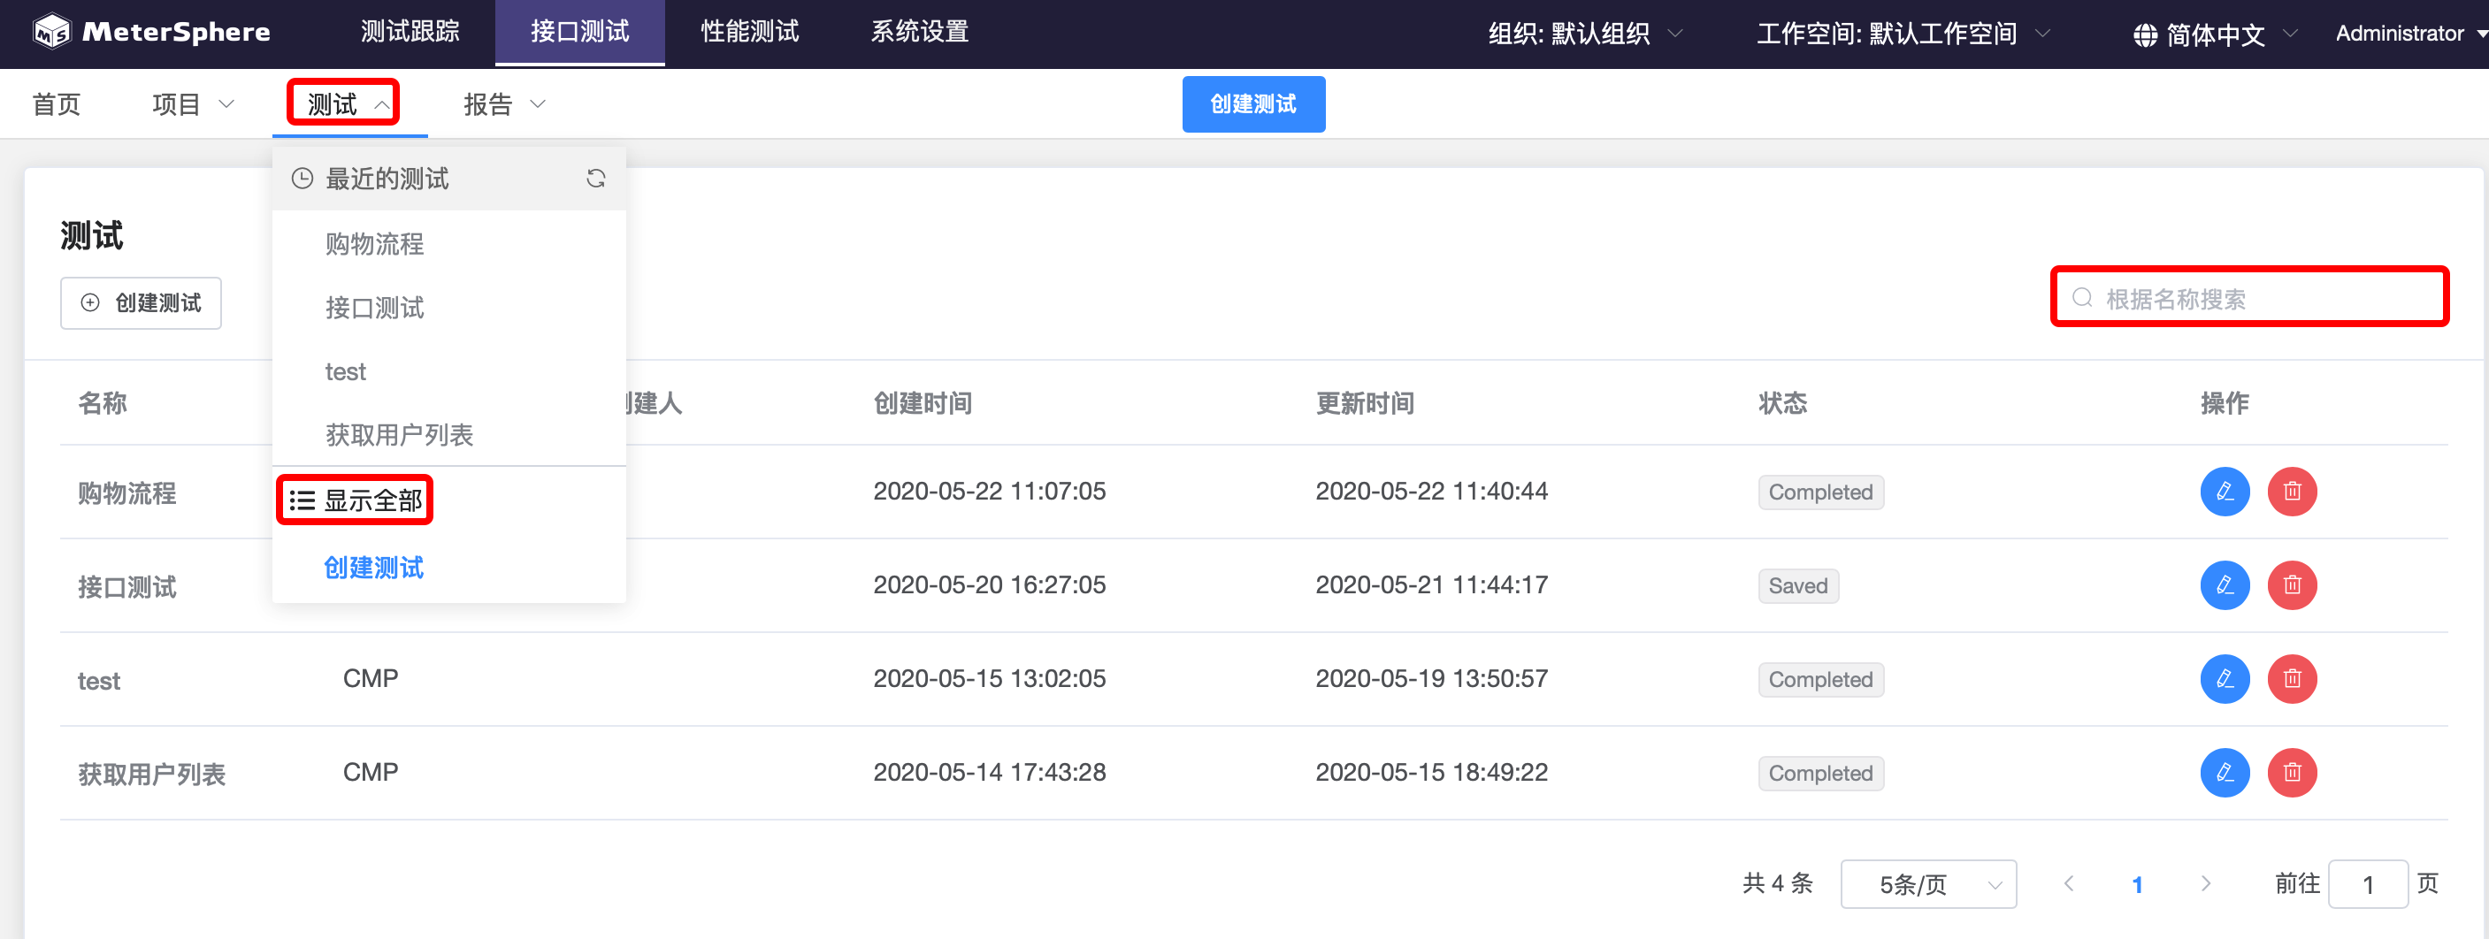Go to previous page arrow
The height and width of the screenshot is (939, 2489).
pyautogui.click(x=2069, y=883)
